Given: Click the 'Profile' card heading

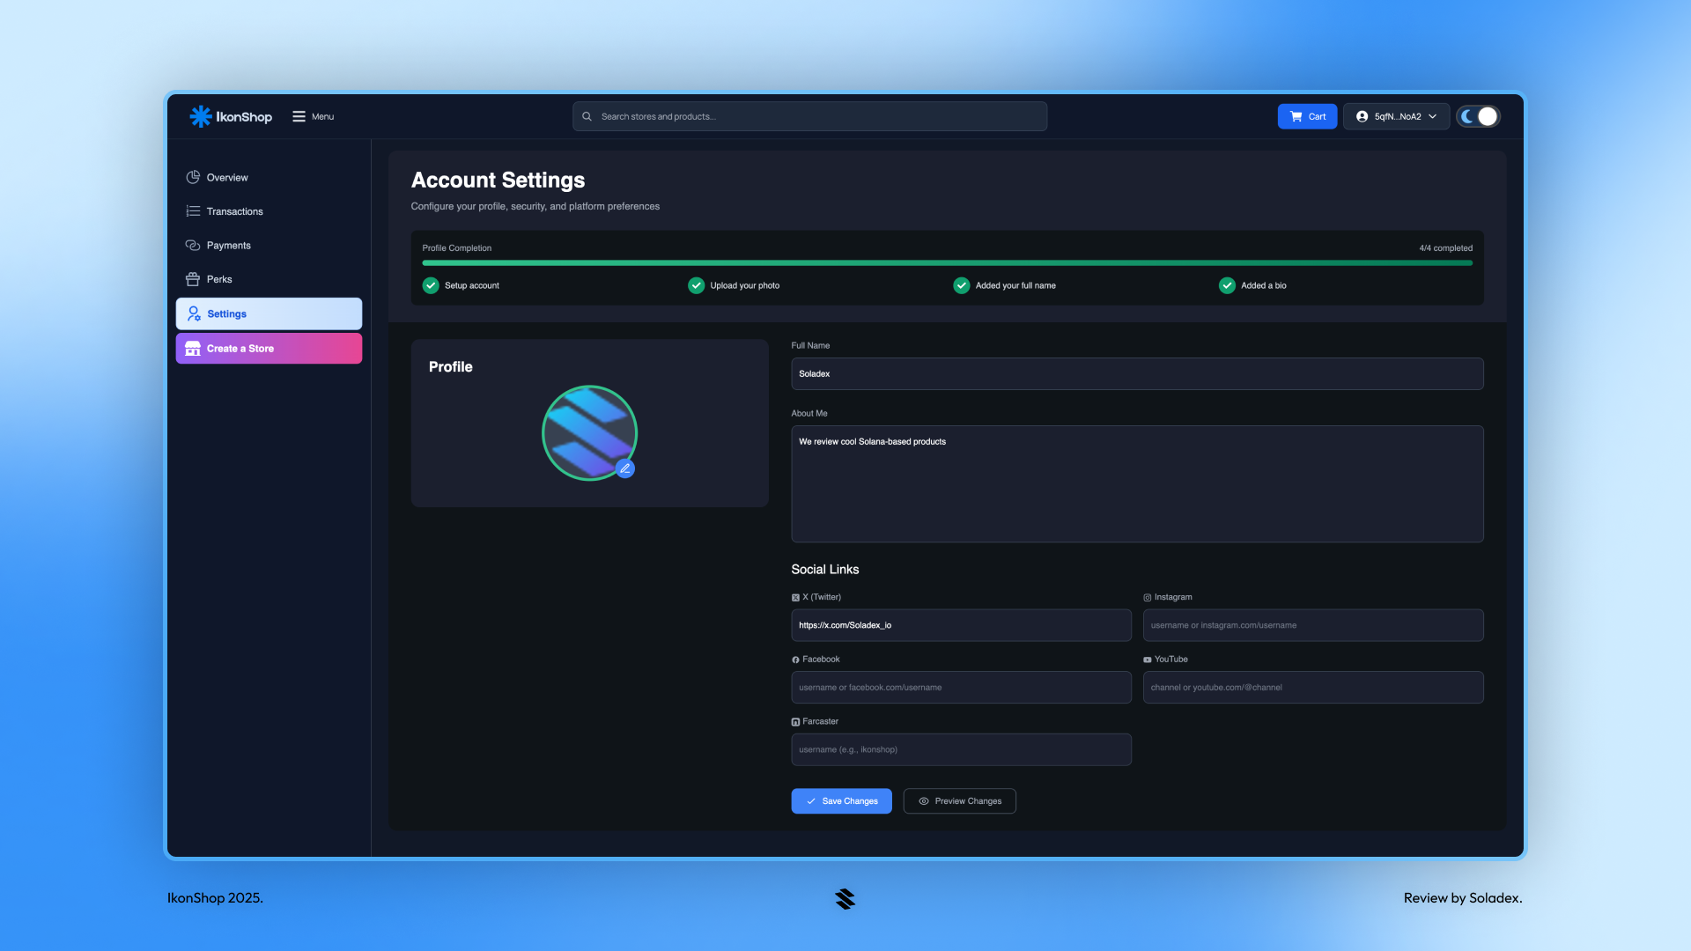Looking at the screenshot, I should point(450,367).
